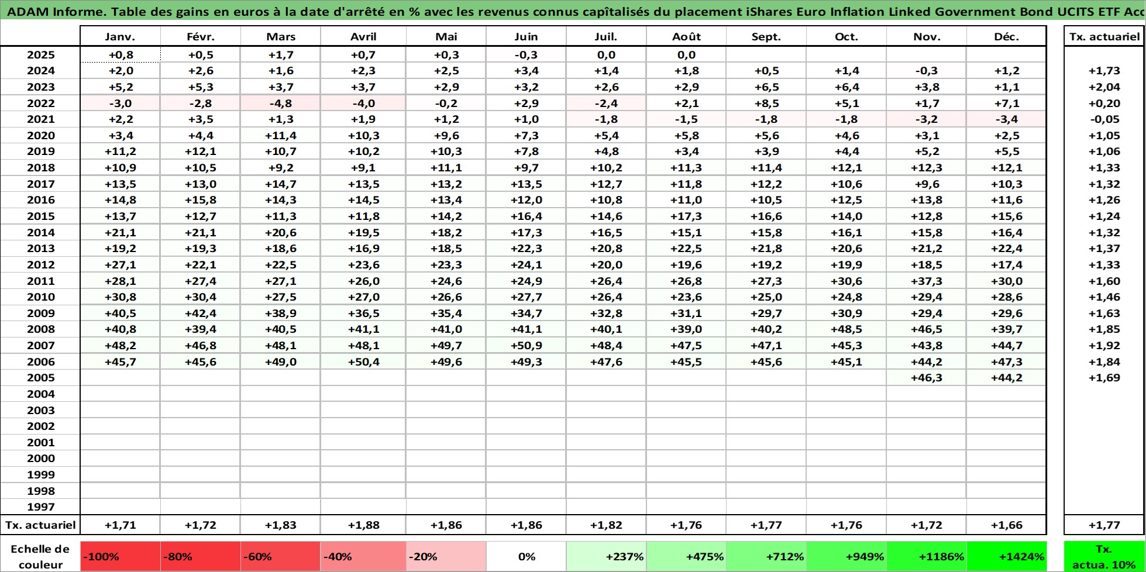Viewport: 1146px width, 572px height.
Task: Select cell +6,5 for September 2023
Action: point(766,87)
